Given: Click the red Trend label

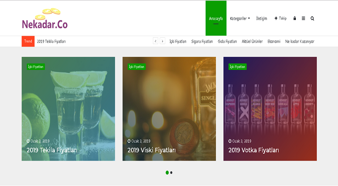Looking at the screenshot, I should click(28, 41).
